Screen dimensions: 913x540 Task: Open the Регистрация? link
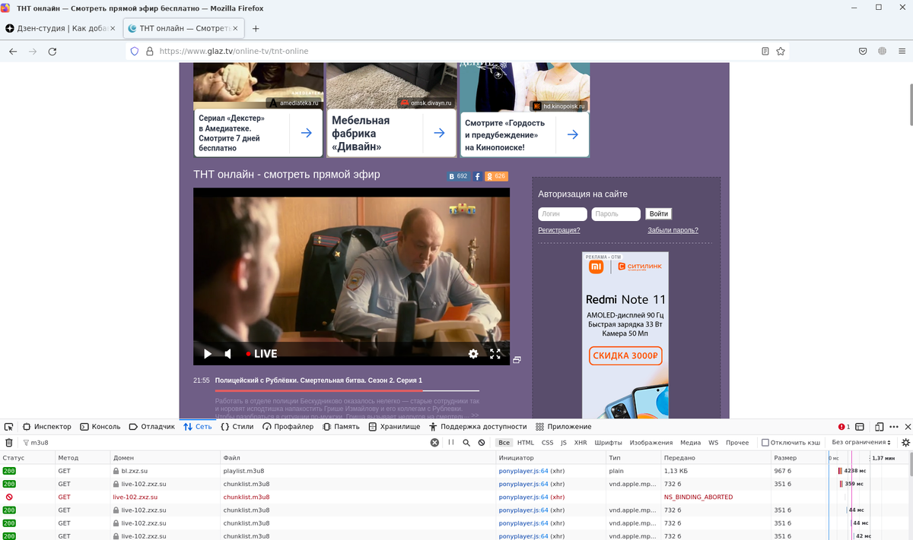click(559, 230)
